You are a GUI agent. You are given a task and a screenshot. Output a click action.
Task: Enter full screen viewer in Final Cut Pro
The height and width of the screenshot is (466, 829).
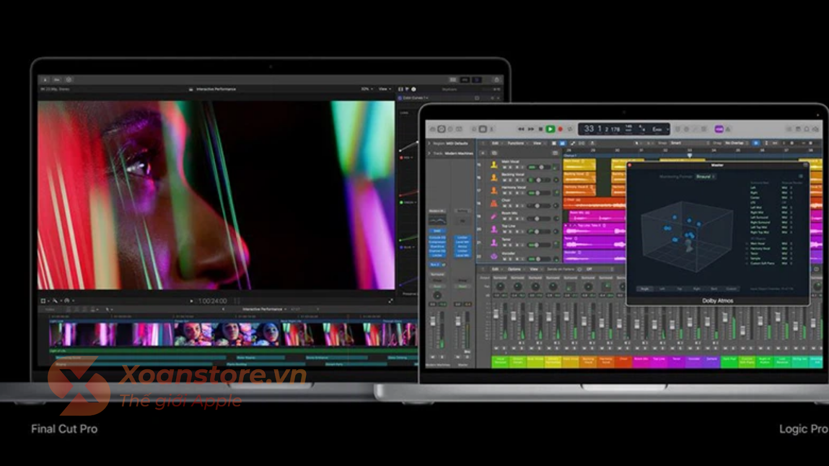coord(390,301)
